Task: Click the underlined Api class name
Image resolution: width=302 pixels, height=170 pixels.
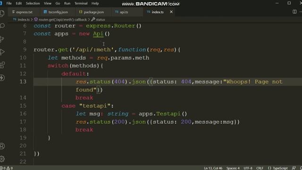Action: click(98, 34)
